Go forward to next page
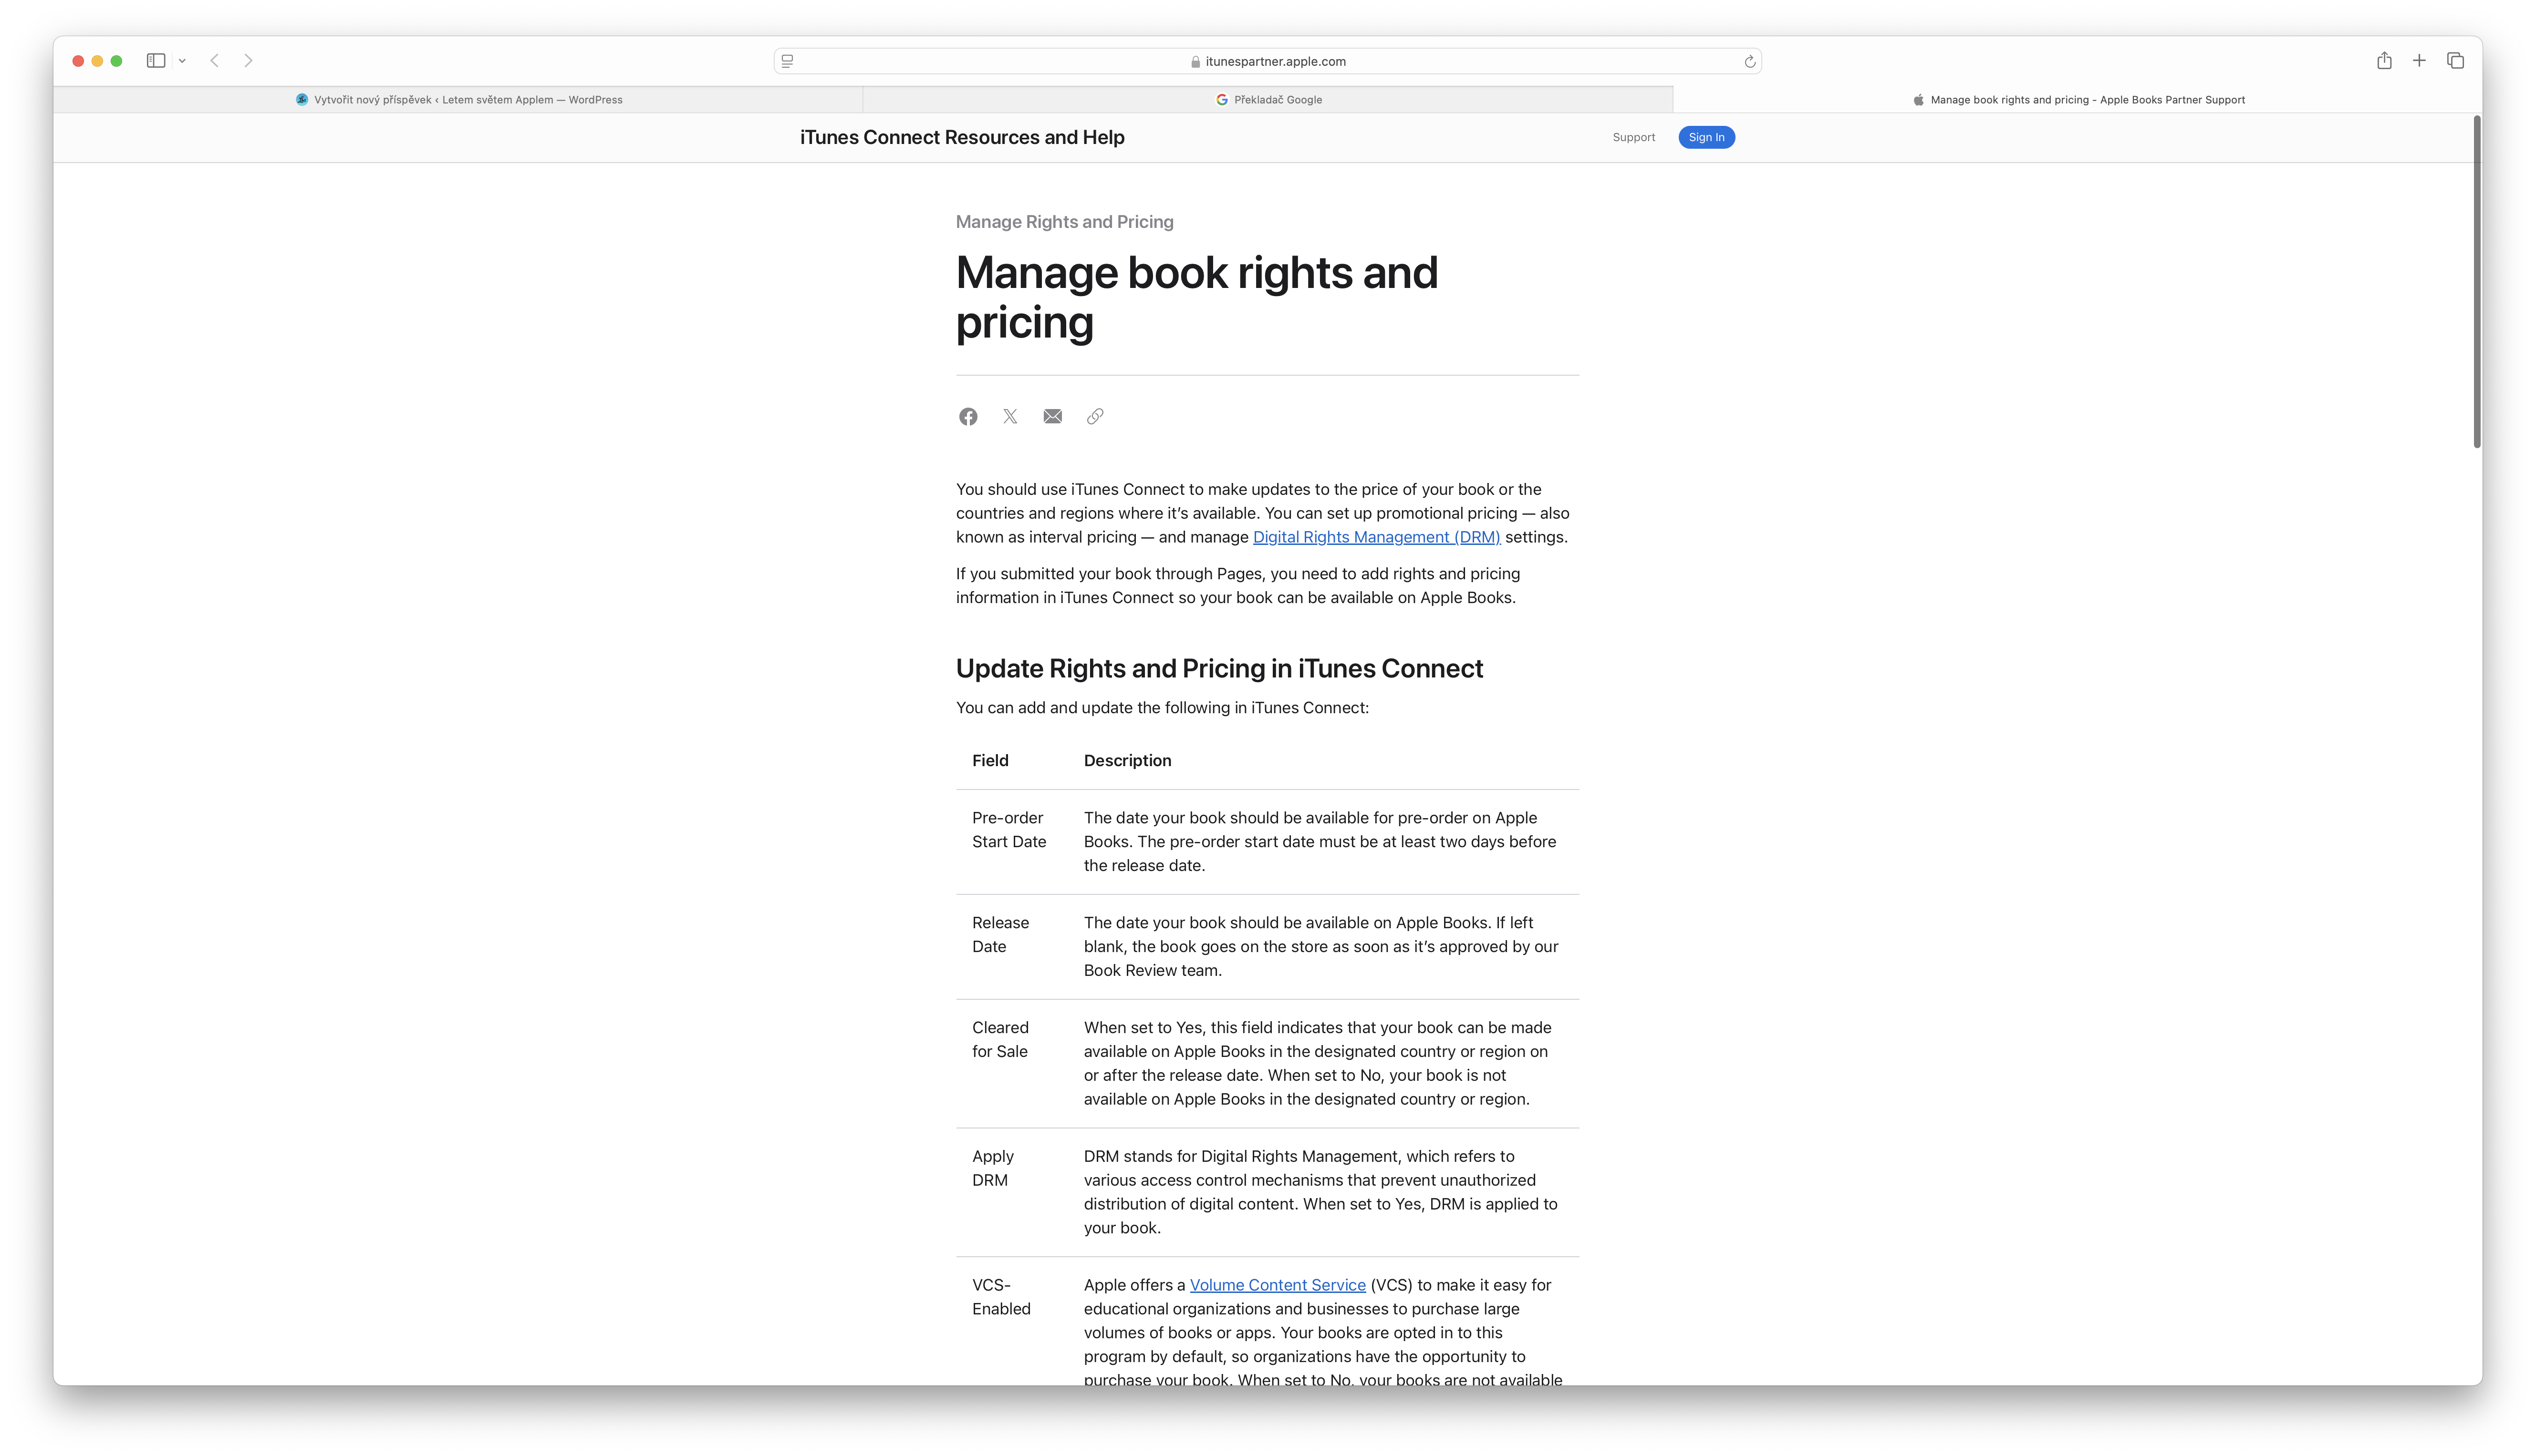The image size is (2536, 1456). pos(248,61)
